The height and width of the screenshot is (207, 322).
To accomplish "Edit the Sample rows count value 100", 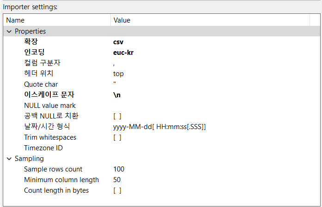I will pos(119,169).
